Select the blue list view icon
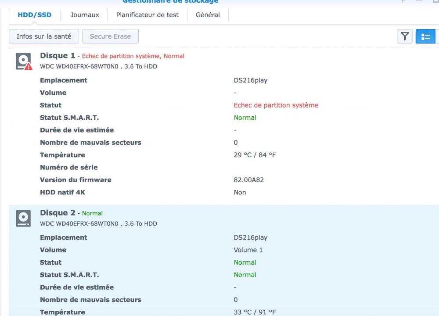This screenshot has width=439, height=316. (x=425, y=36)
